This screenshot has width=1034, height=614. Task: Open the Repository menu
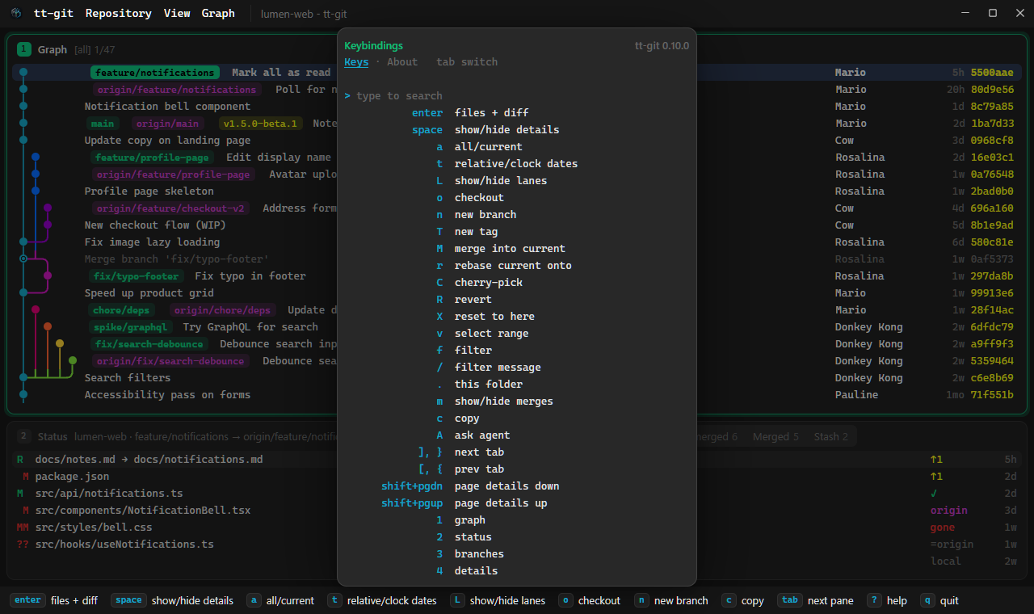[x=118, y=13]
